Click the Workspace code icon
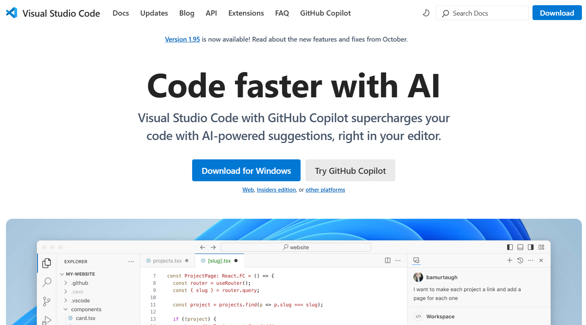Viewport: 586px width, 325px height. 418,316
